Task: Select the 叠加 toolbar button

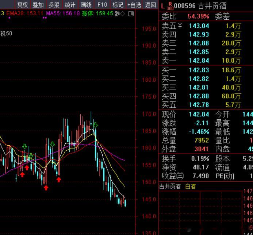Action: [x=38, y=5]
